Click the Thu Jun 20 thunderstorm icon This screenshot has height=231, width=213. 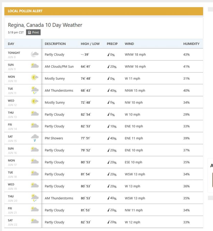pos(35,198)
